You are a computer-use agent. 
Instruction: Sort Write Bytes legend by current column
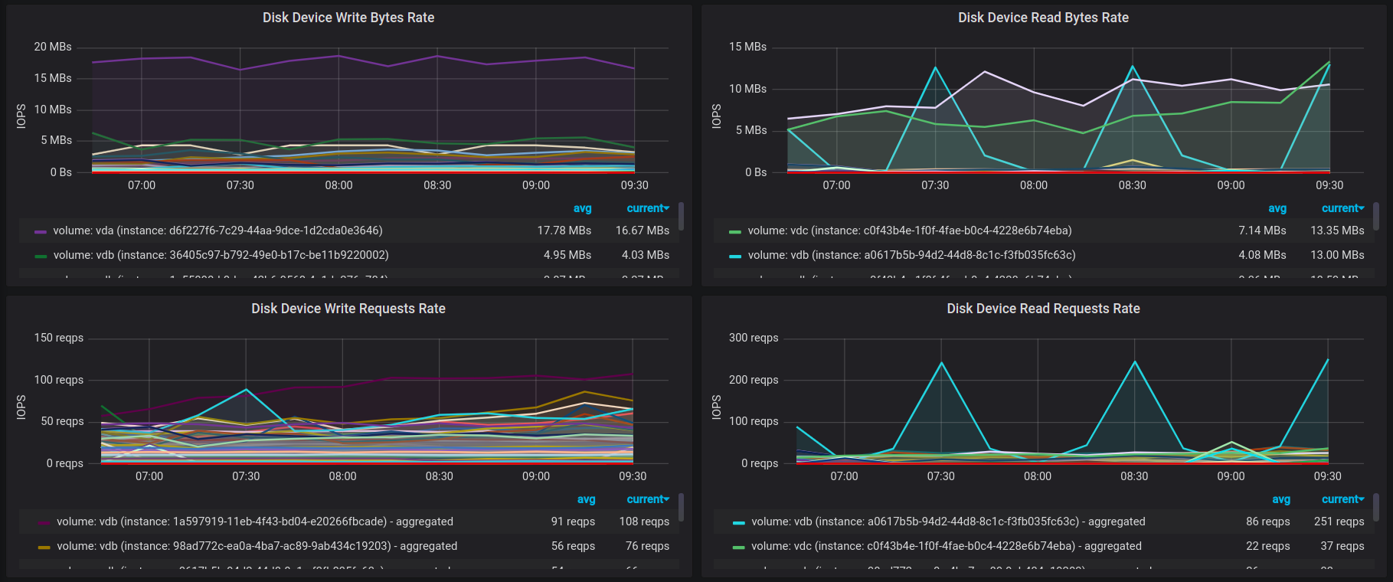[648, 208]
